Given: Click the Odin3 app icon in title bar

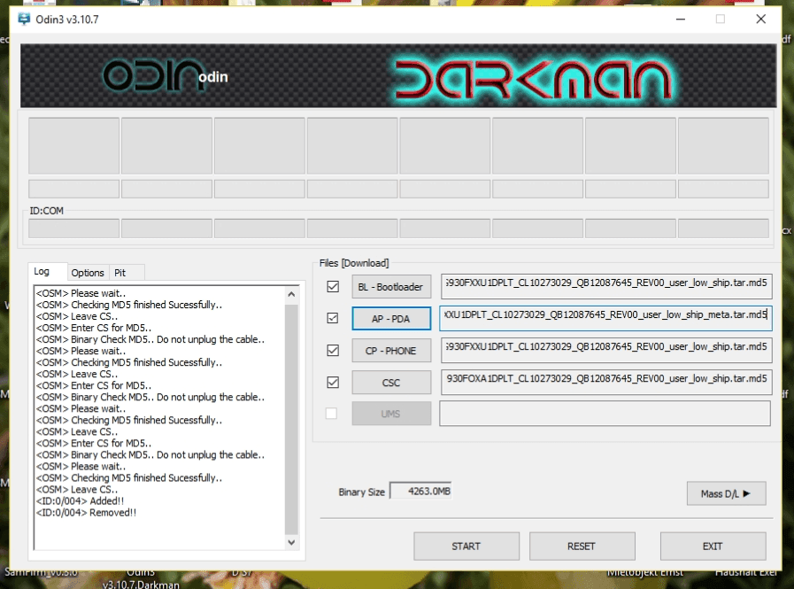Looking at the screenshot, I should (x=24, y=19).
